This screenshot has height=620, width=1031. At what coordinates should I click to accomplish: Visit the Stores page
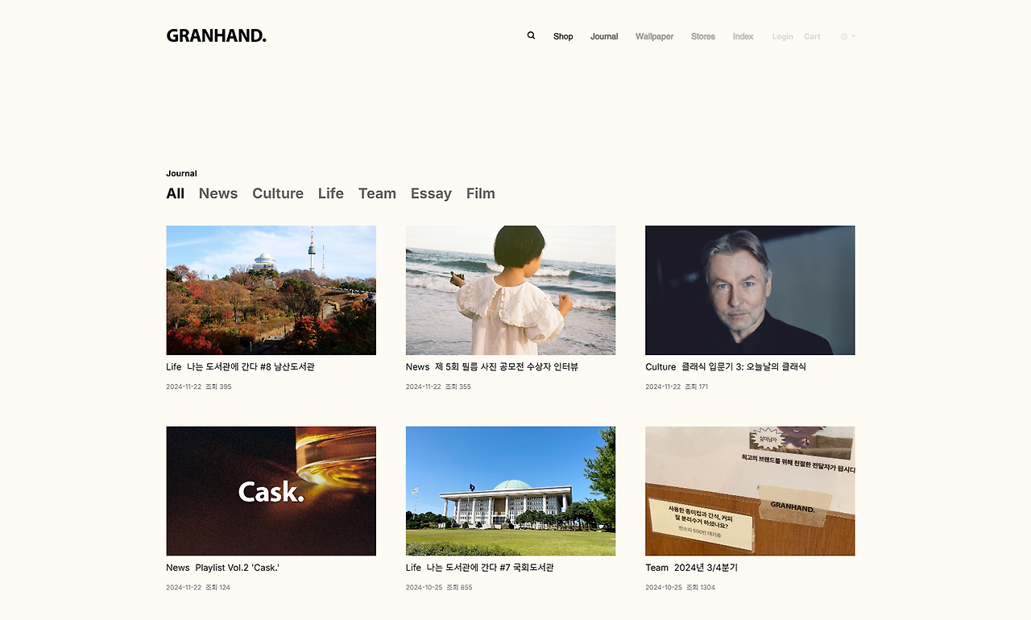[703, 36]
